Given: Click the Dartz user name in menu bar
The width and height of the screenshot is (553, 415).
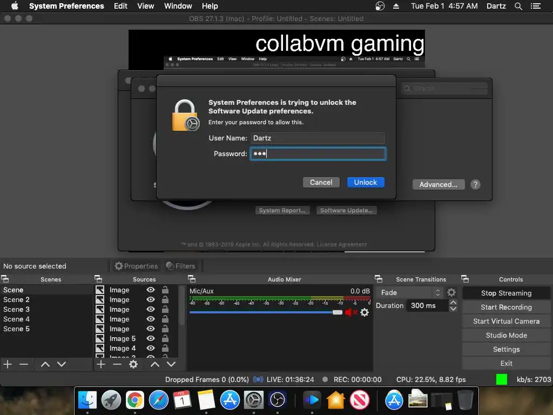Looking at the screenshot, I should coord(496,6).
